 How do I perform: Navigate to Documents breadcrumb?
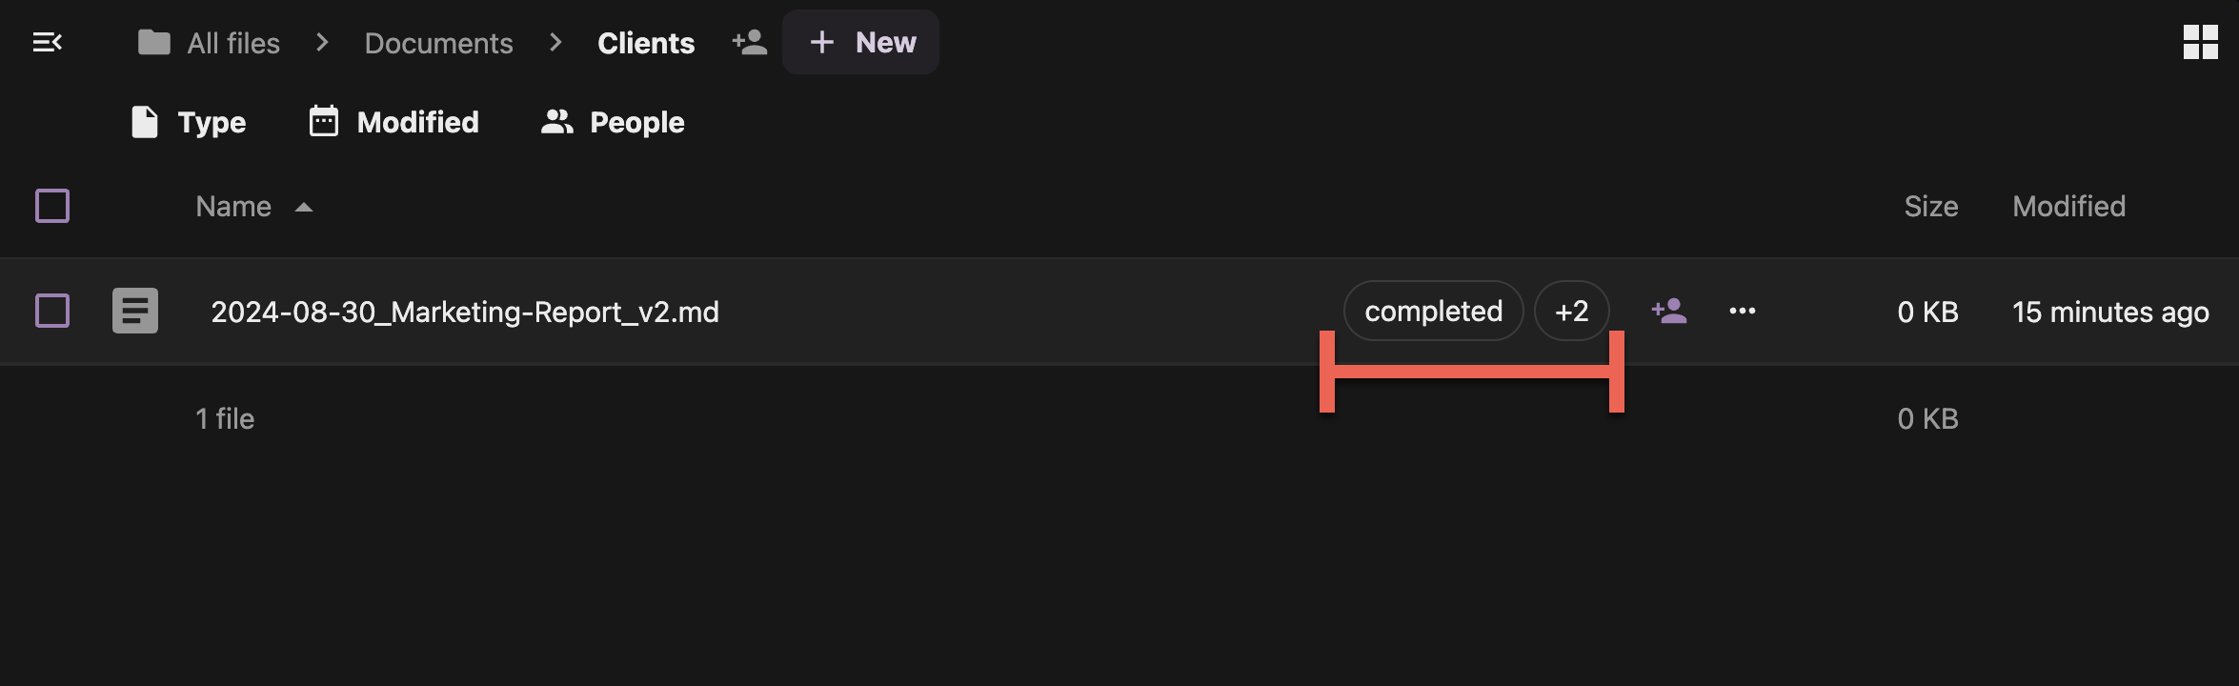(438, 43)
